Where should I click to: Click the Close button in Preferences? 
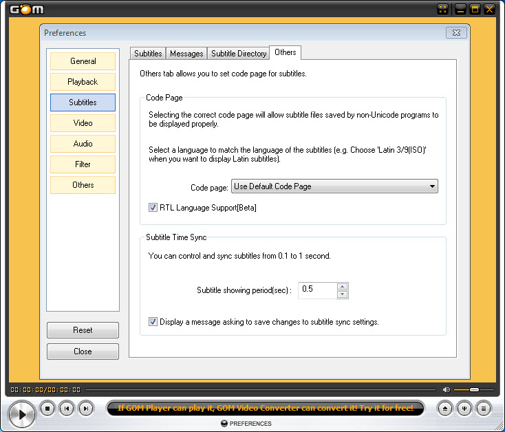click(83, 352)
